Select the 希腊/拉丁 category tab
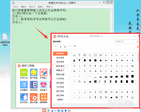 pos(60,70)
